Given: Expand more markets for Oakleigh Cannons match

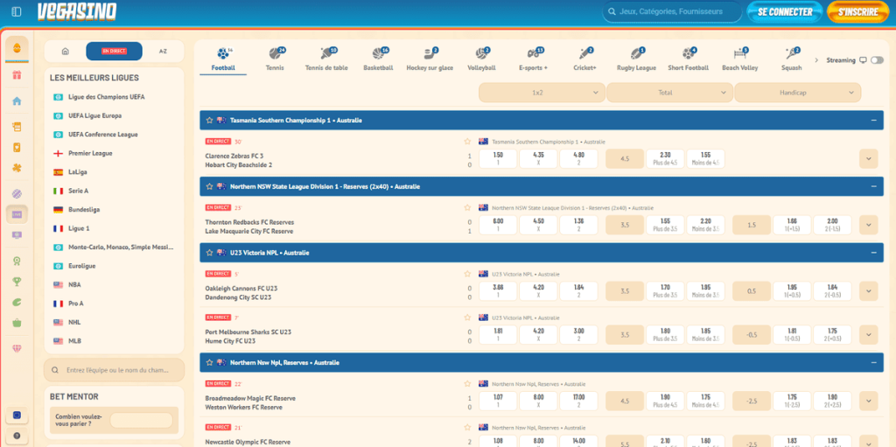Looking at the screenshot, I should (x=869, y=291).
